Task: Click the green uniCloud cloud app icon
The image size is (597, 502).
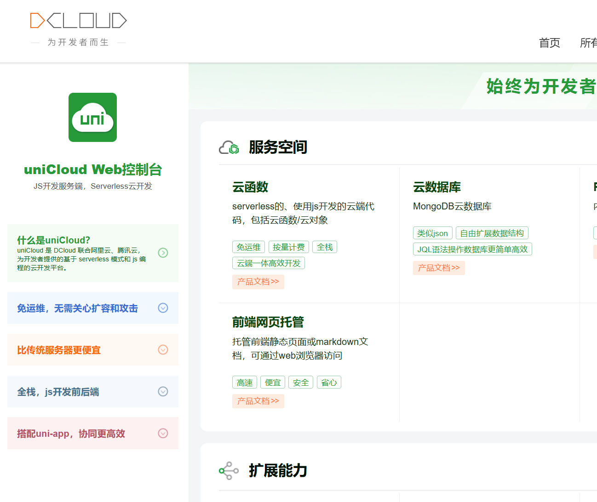Action: [x=92, y=117]
